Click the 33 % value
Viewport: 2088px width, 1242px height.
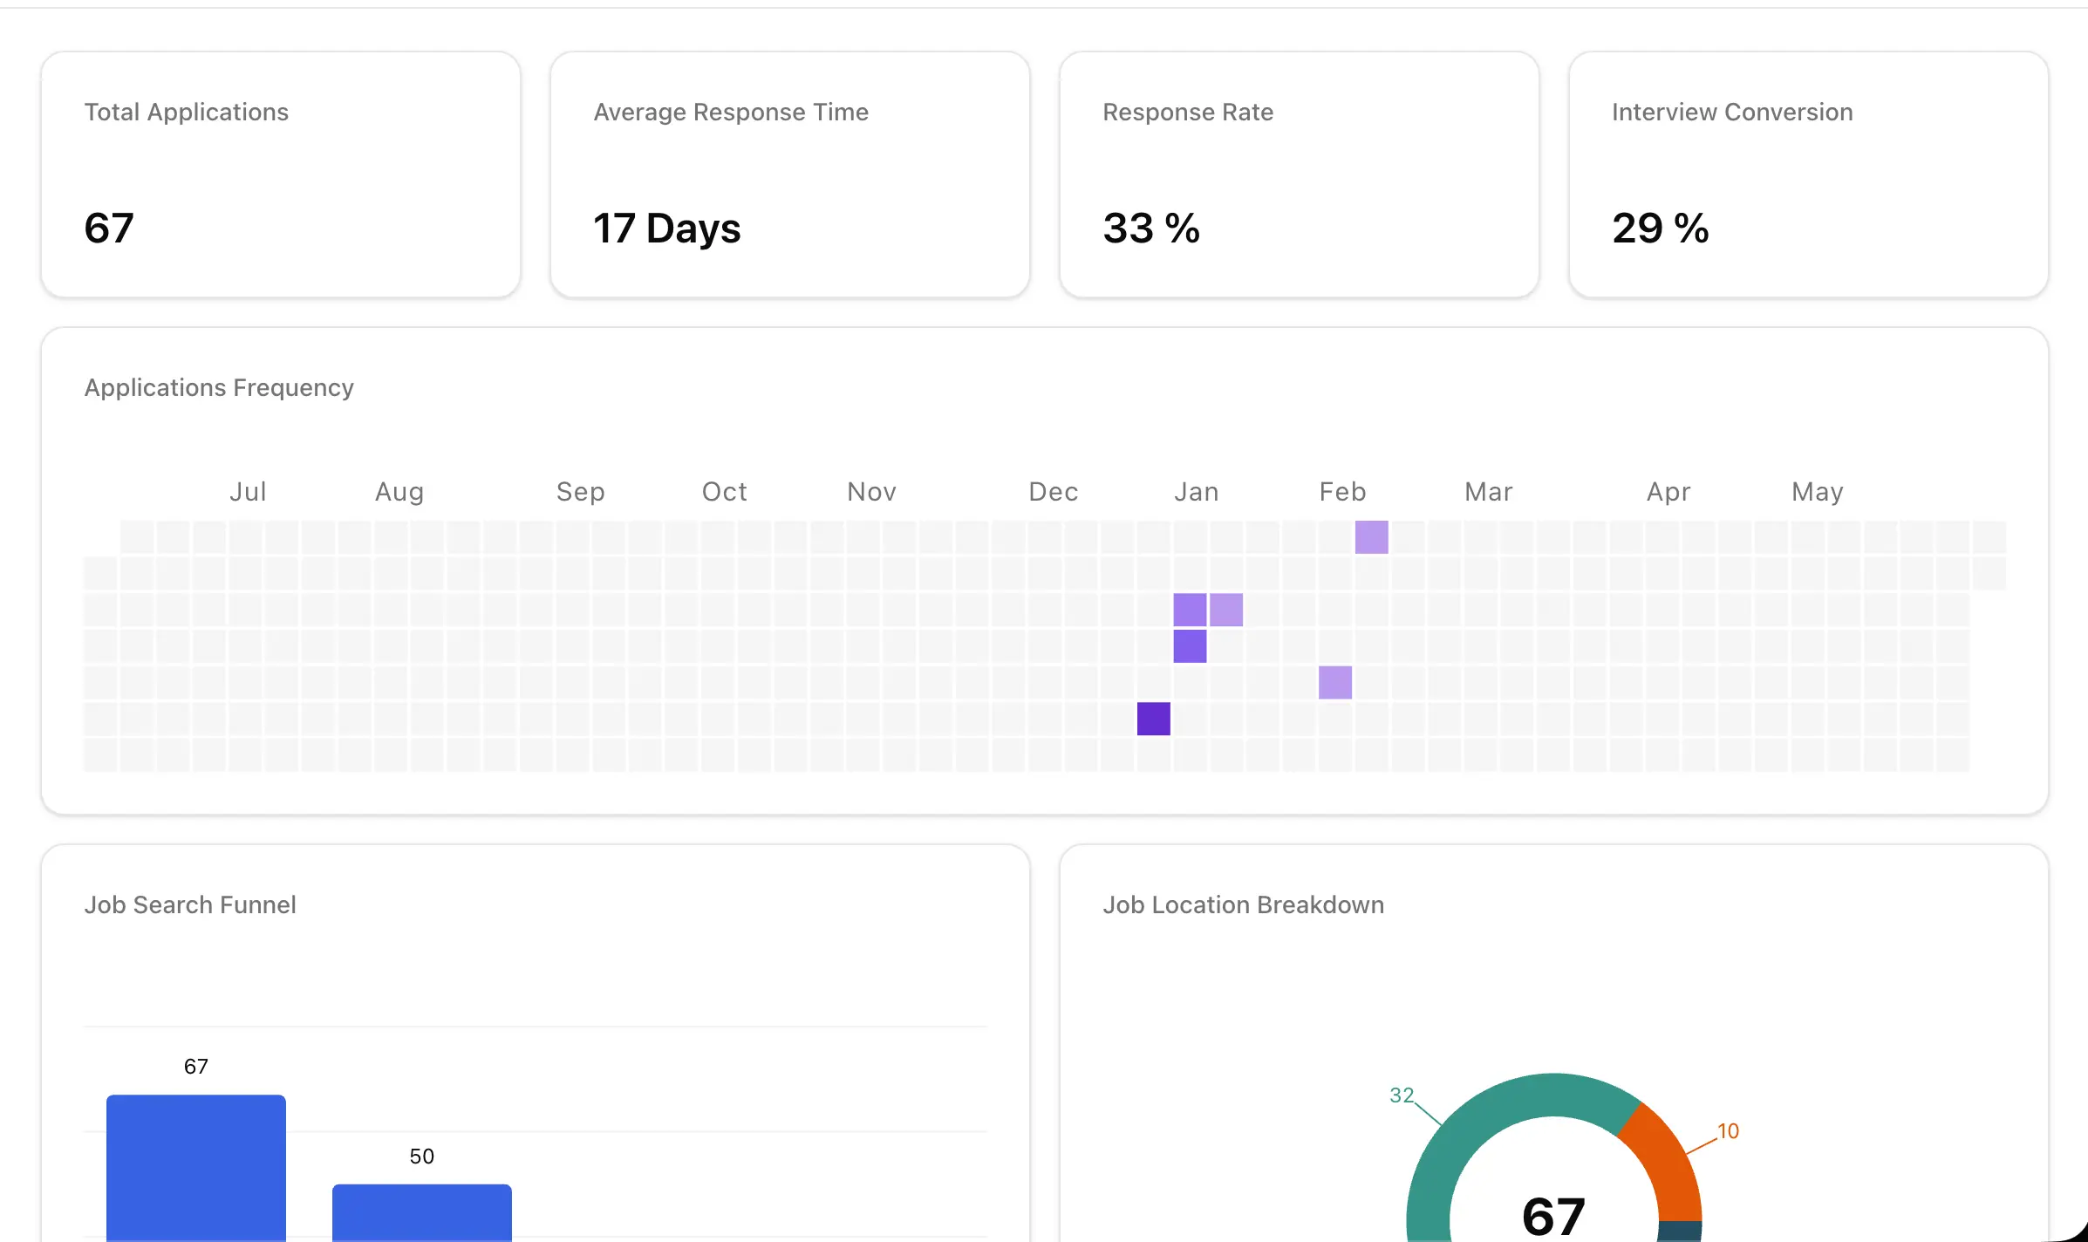(1151, 229)
